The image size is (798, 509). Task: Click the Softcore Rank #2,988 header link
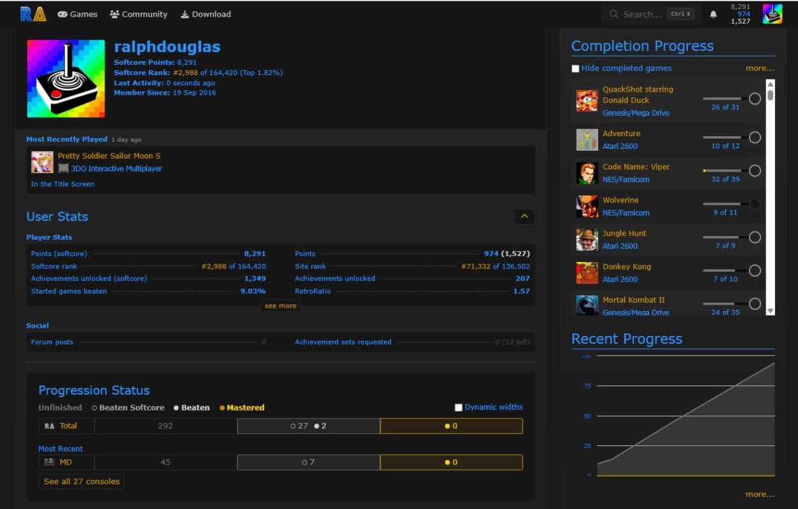coord(186,73)
